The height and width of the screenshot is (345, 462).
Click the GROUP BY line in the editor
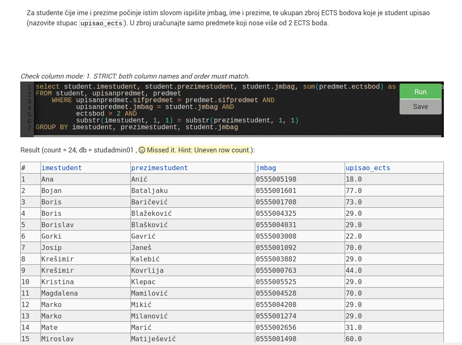pos(137,127)
